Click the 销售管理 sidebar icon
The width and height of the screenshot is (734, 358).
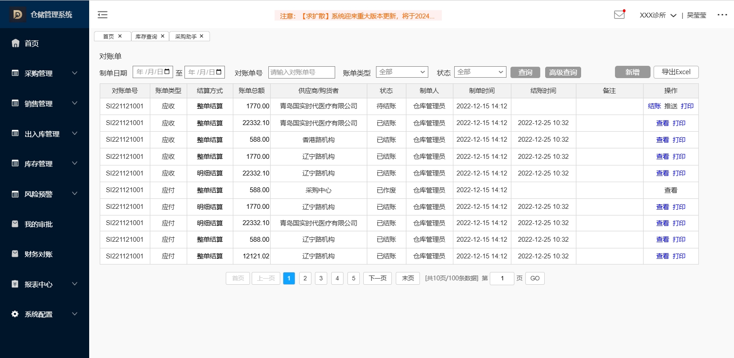tap(15, 103)
